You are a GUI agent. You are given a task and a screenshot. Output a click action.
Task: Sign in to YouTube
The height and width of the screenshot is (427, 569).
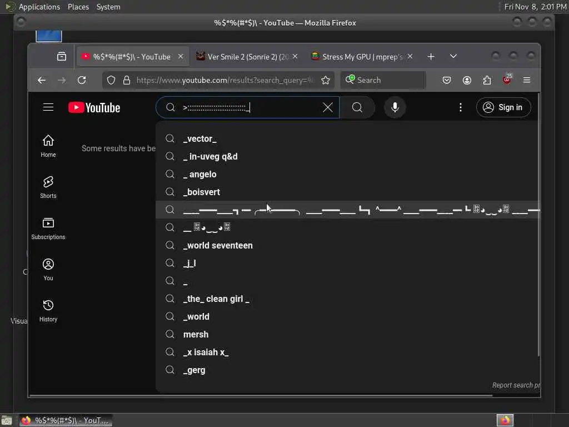[503, 107]
